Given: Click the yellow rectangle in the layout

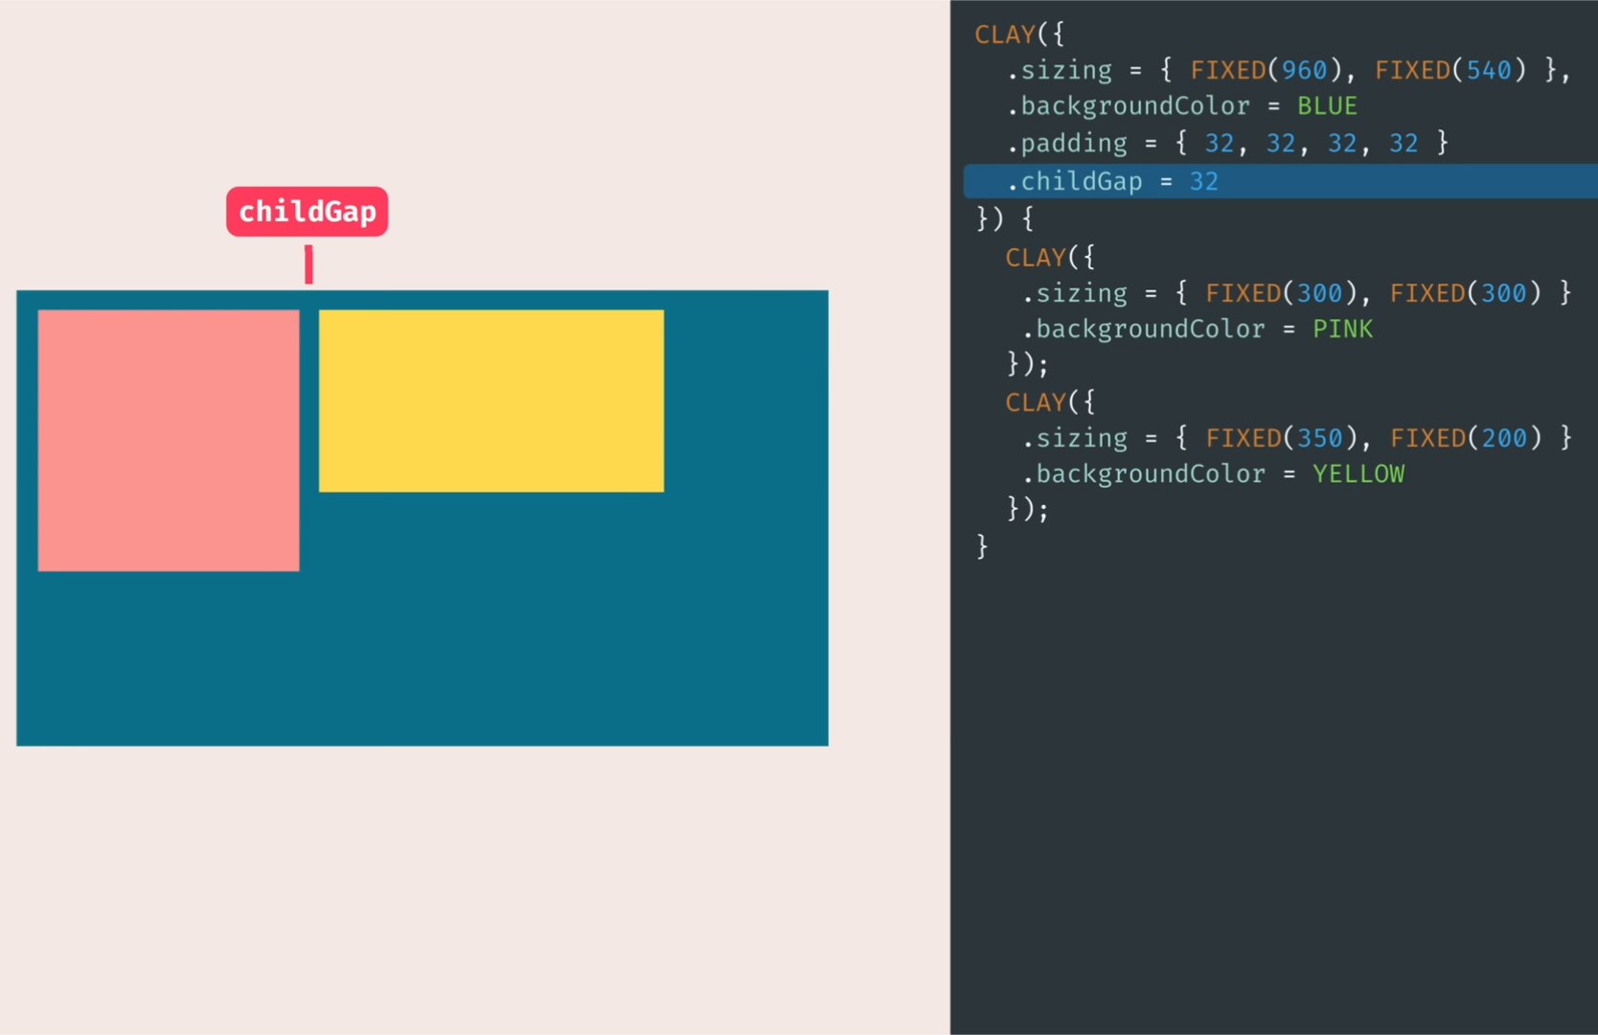Looking at the screenshot, I should [491, 401].
